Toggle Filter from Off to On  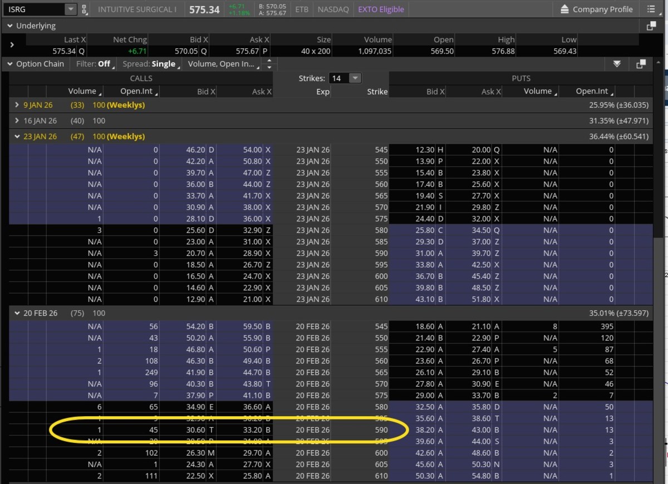[95, 64]
